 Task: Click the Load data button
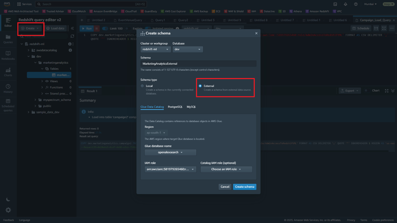55,28
